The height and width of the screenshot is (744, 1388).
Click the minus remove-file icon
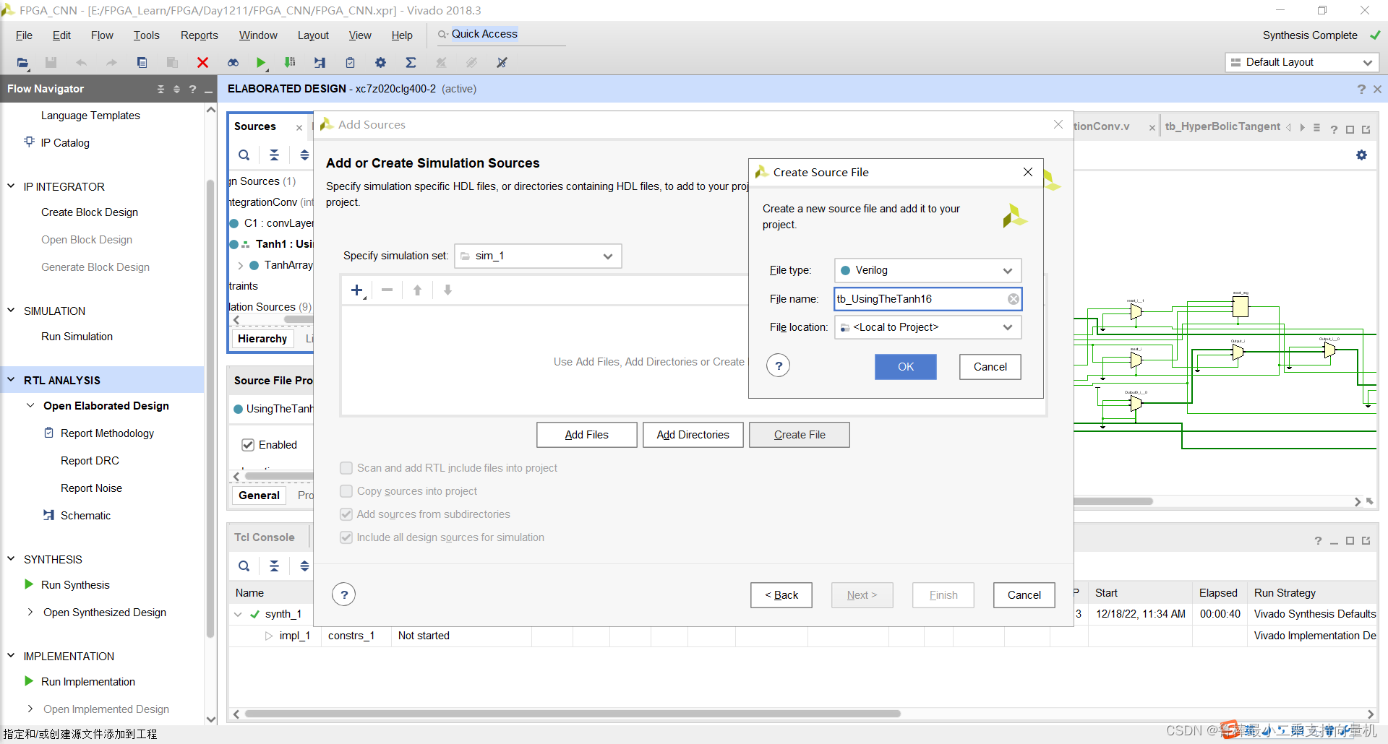click(387, 290)
